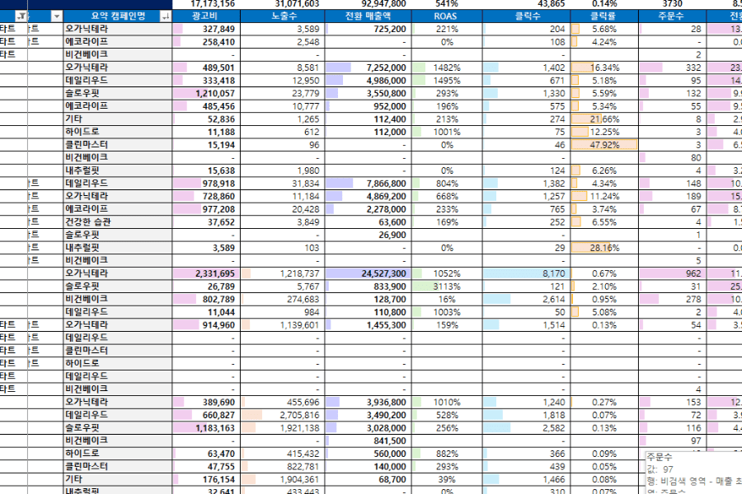Click the 클릭률 cell 16.34%

point(604,68)
